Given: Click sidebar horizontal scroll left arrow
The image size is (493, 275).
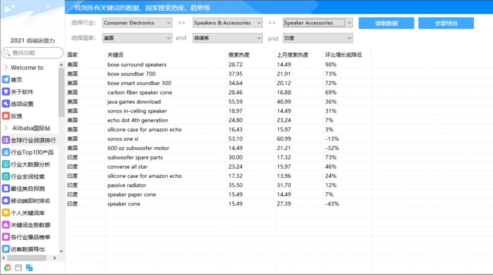Looking at the screenshot, I should (x=4, y=258).
